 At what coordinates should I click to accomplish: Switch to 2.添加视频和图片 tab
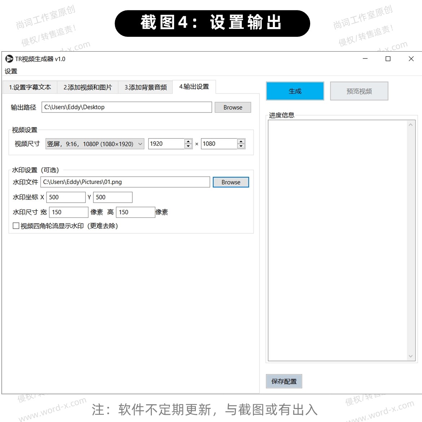pos(88,87)
